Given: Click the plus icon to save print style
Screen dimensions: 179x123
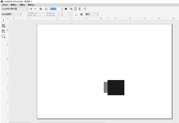Looking at the screenshot, I should [x=31, y=9].
